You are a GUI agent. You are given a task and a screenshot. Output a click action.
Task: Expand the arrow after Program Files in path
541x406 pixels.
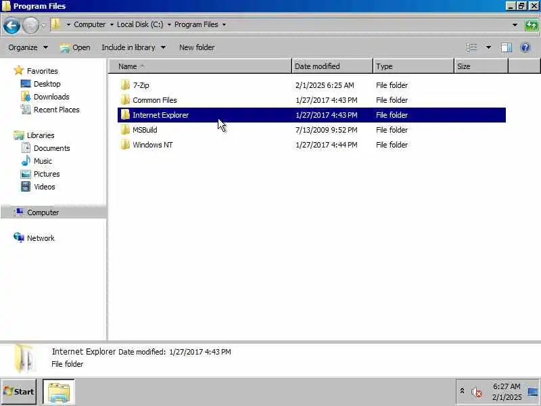click(x=224, y=24)
